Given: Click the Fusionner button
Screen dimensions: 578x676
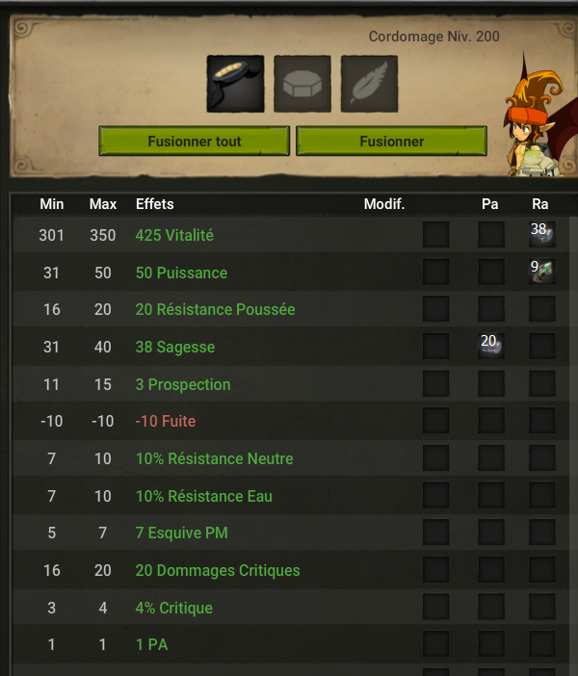Looking at the screenshot, I should [x=392, y=141].
